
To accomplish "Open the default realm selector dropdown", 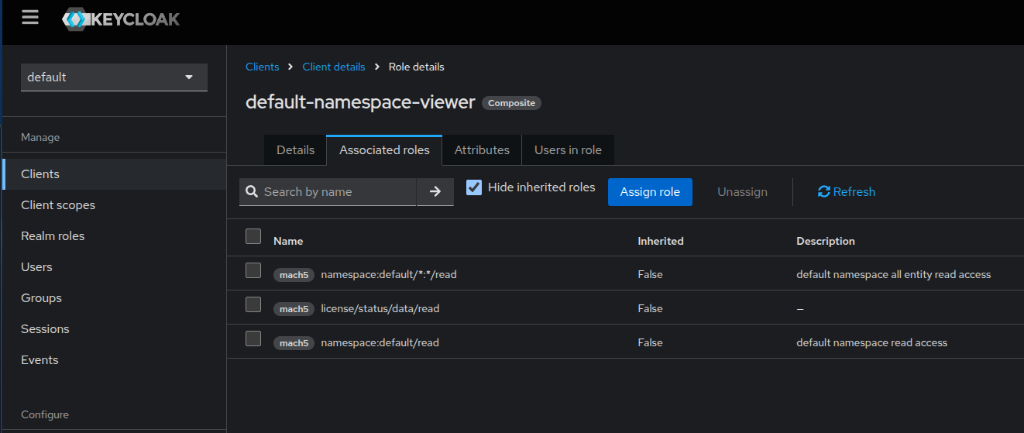I will [x=114, y=77].
